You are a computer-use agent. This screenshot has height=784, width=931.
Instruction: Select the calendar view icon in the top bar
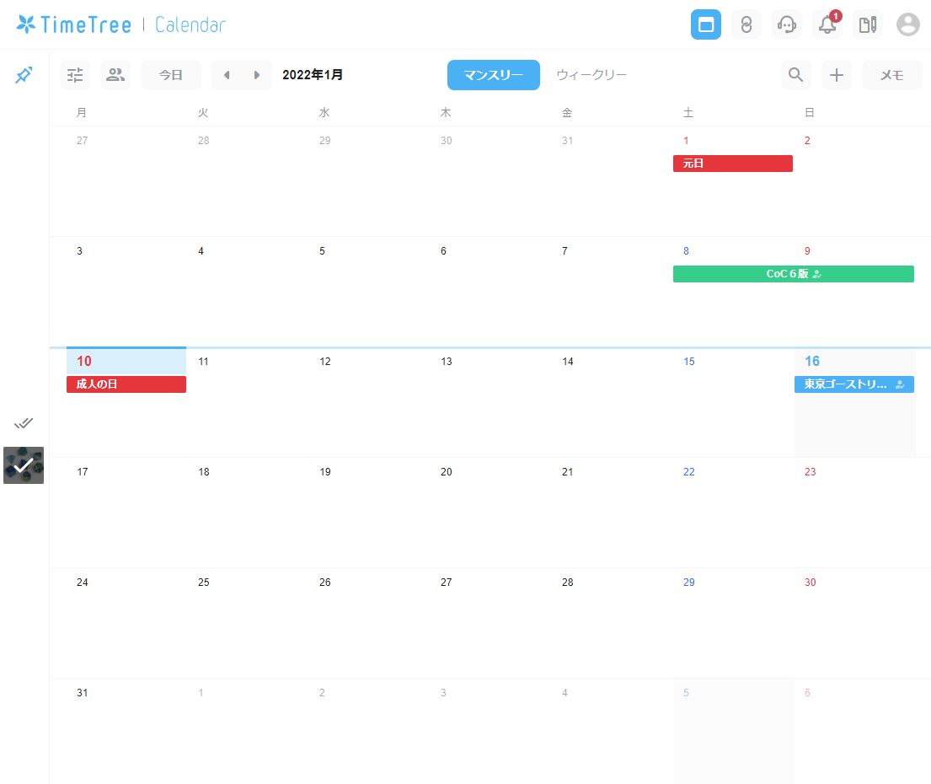click(705, 25)
